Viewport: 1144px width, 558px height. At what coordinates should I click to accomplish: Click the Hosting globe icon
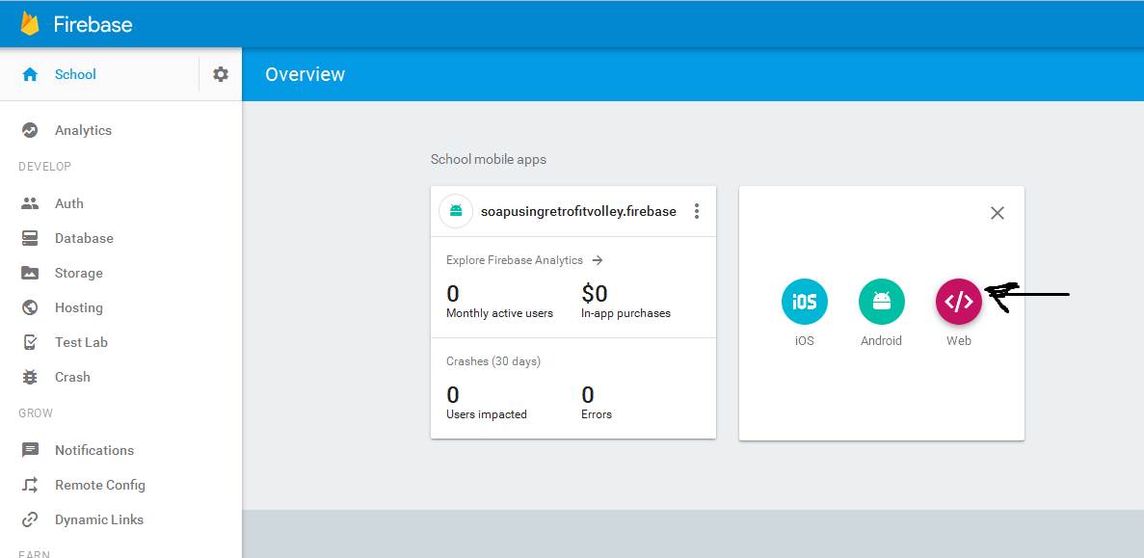pyautogui.click(x=30, y=307)
